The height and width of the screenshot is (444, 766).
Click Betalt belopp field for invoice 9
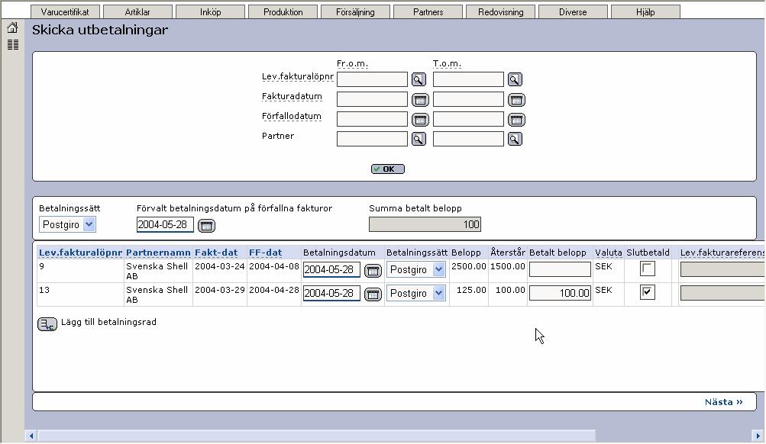click(x=560, y=269)
